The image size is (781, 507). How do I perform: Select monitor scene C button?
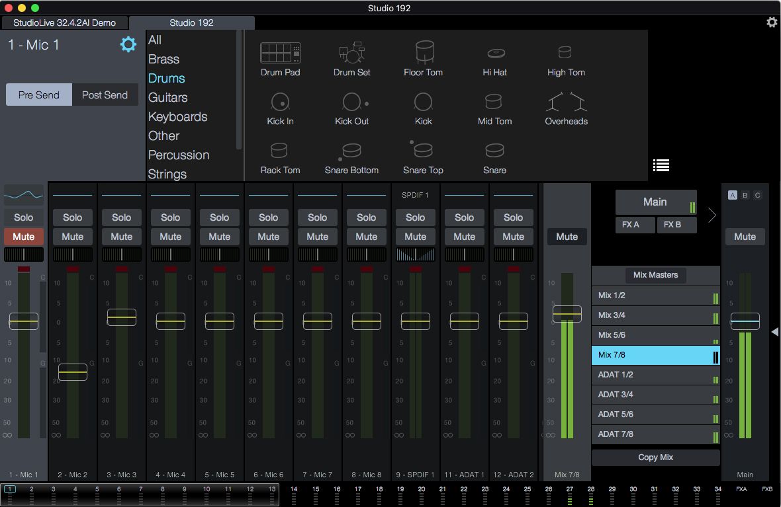coord(757,195)
